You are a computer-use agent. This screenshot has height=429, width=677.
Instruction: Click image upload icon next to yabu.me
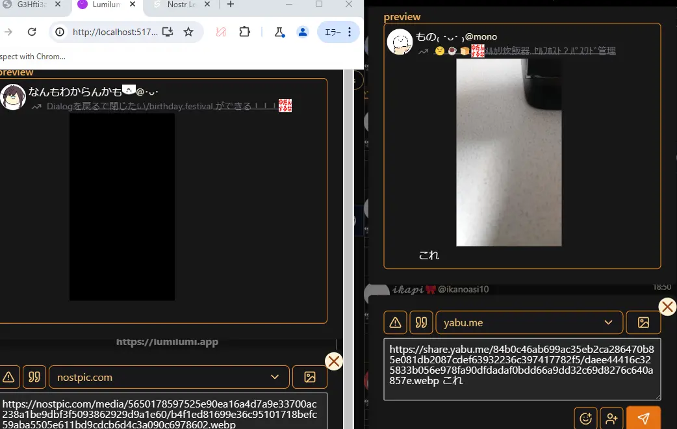coord(643,322)
